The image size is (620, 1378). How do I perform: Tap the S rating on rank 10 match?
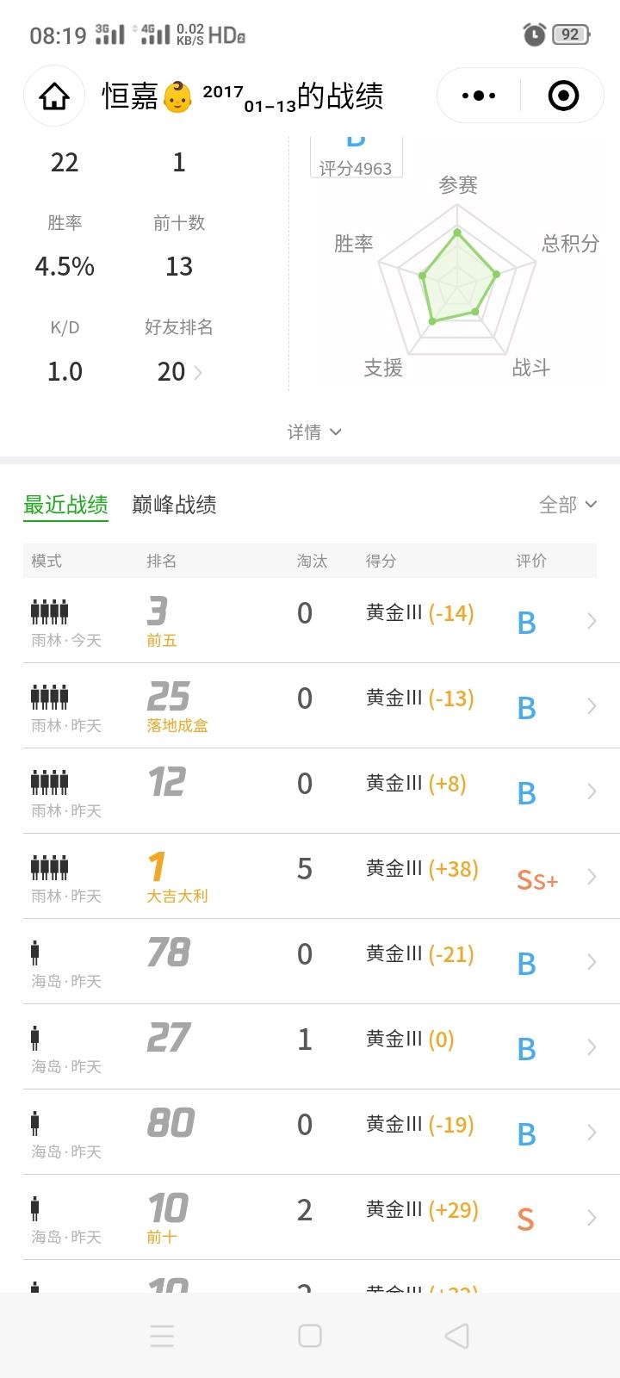[x=525, y=1220]
